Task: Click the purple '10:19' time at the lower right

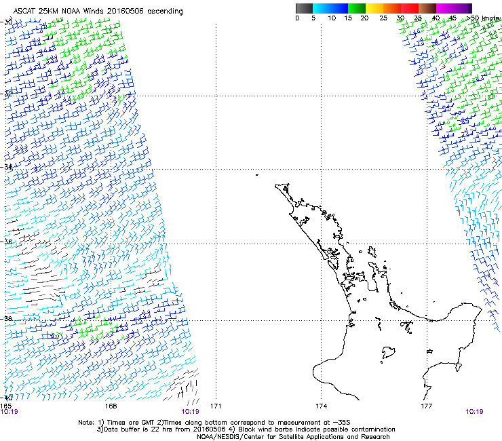Action: click(x=474, y=412)
